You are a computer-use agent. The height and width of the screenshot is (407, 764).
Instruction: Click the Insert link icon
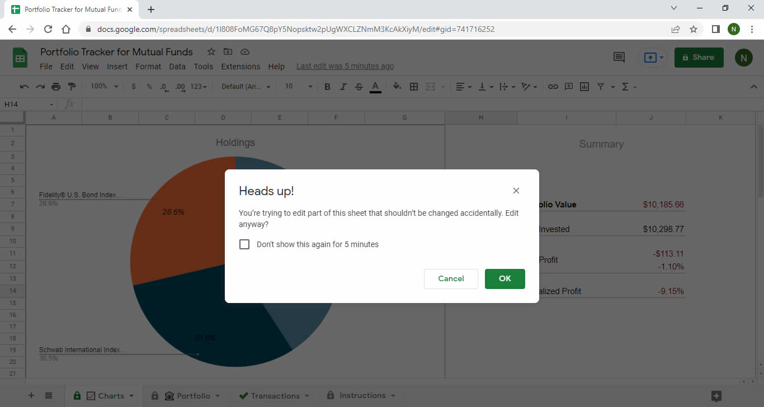point(553,87)
